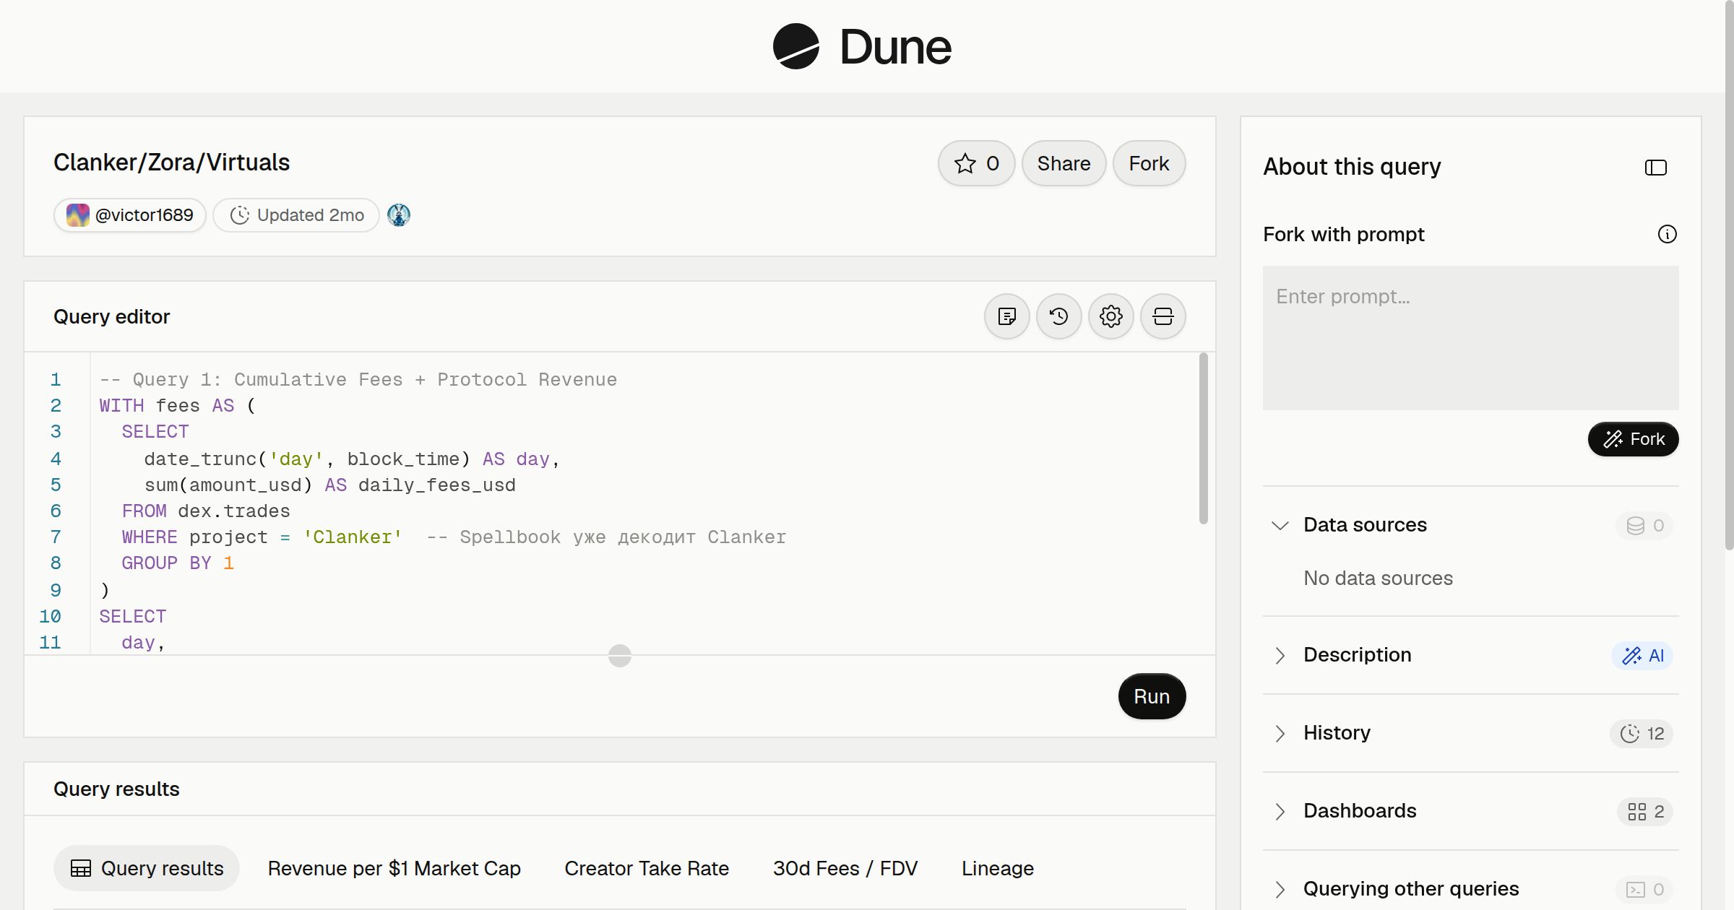1734x910 pixels.
Task: Expand Querying other queries section
Action: point(1280,889)
